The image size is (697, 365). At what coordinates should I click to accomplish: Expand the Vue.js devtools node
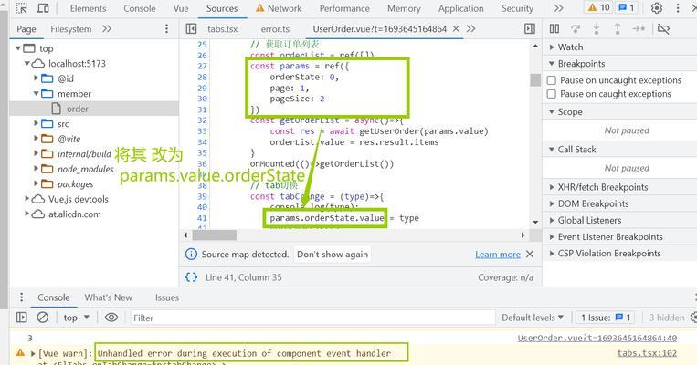(27, 199)
